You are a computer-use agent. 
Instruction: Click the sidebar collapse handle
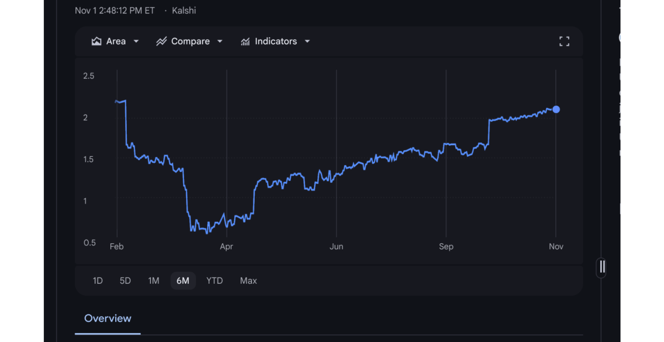click(601, 267)
